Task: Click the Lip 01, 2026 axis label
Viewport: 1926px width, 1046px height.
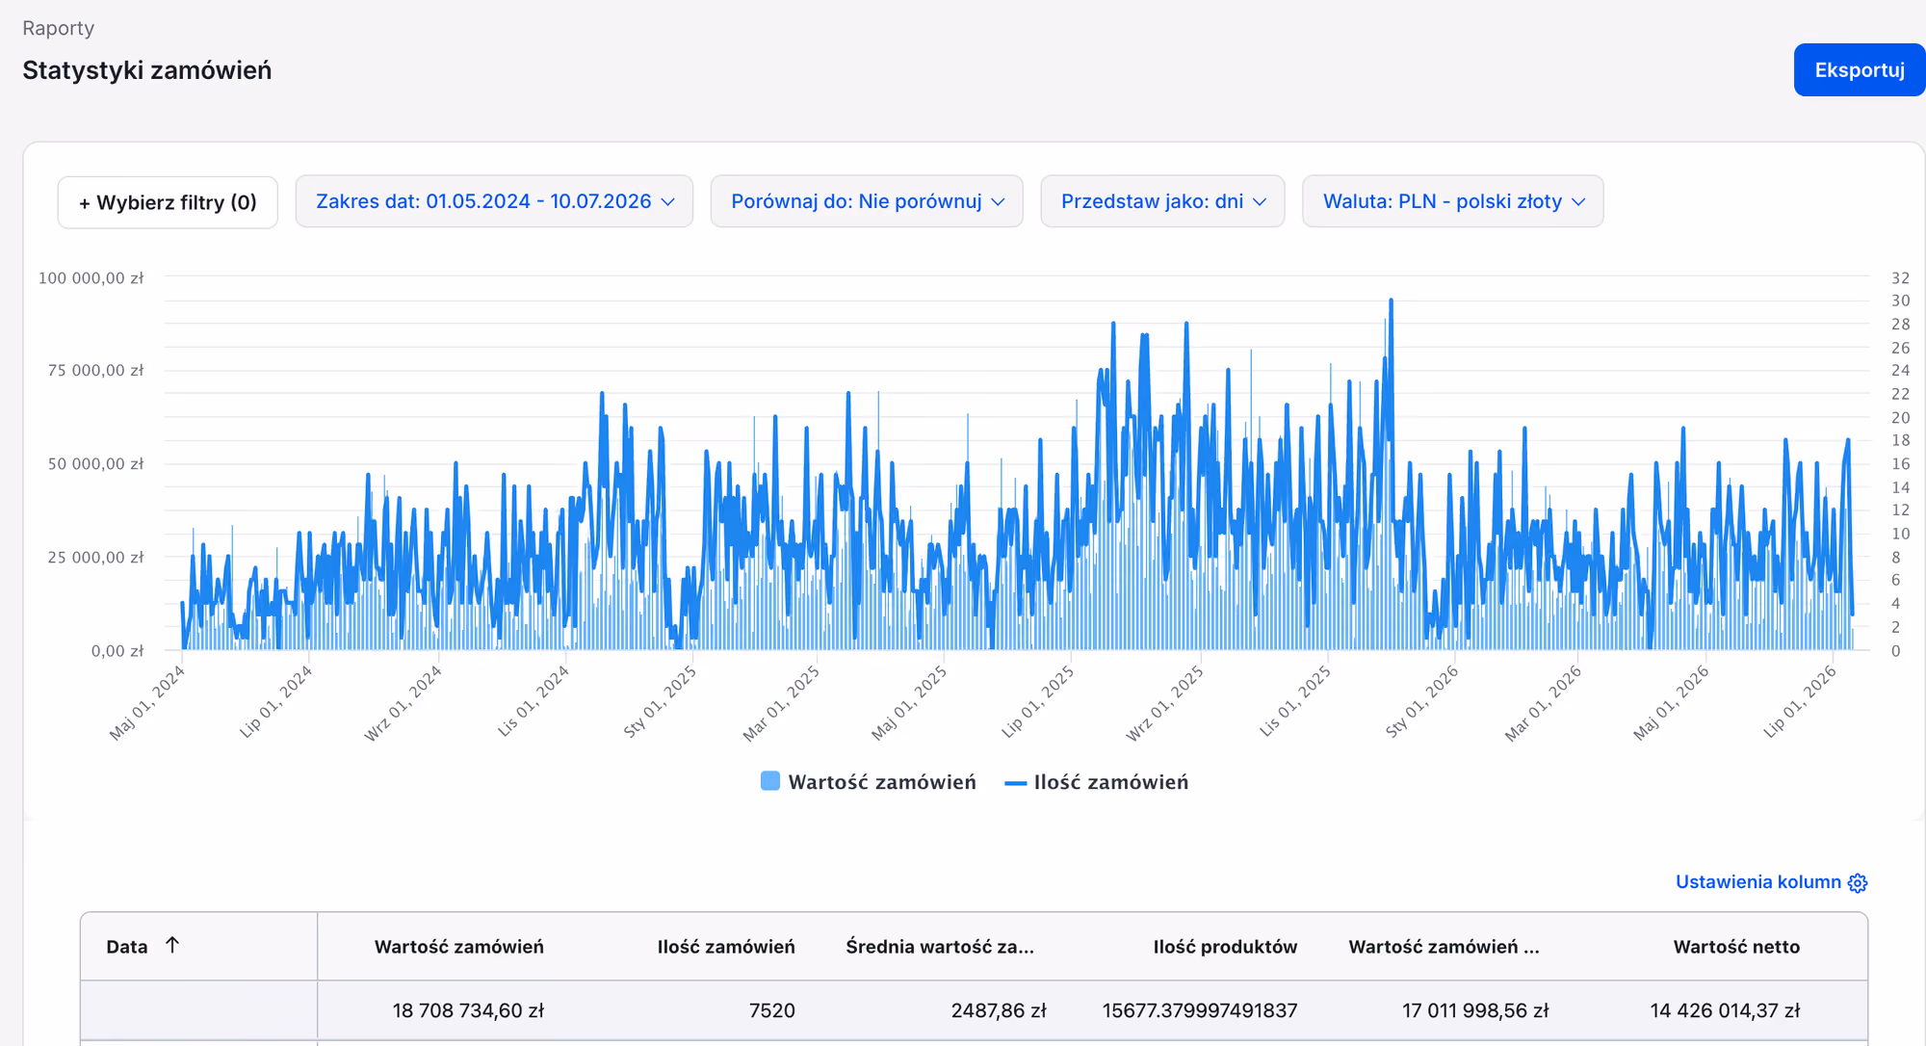Action: pyautogui.click(x=1800, y=702)
